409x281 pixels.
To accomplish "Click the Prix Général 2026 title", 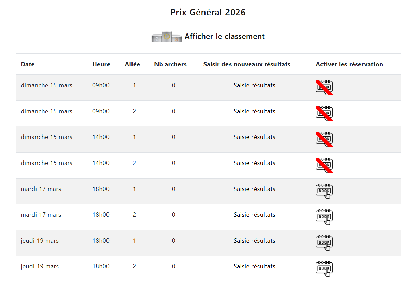I will click(208, 12).
